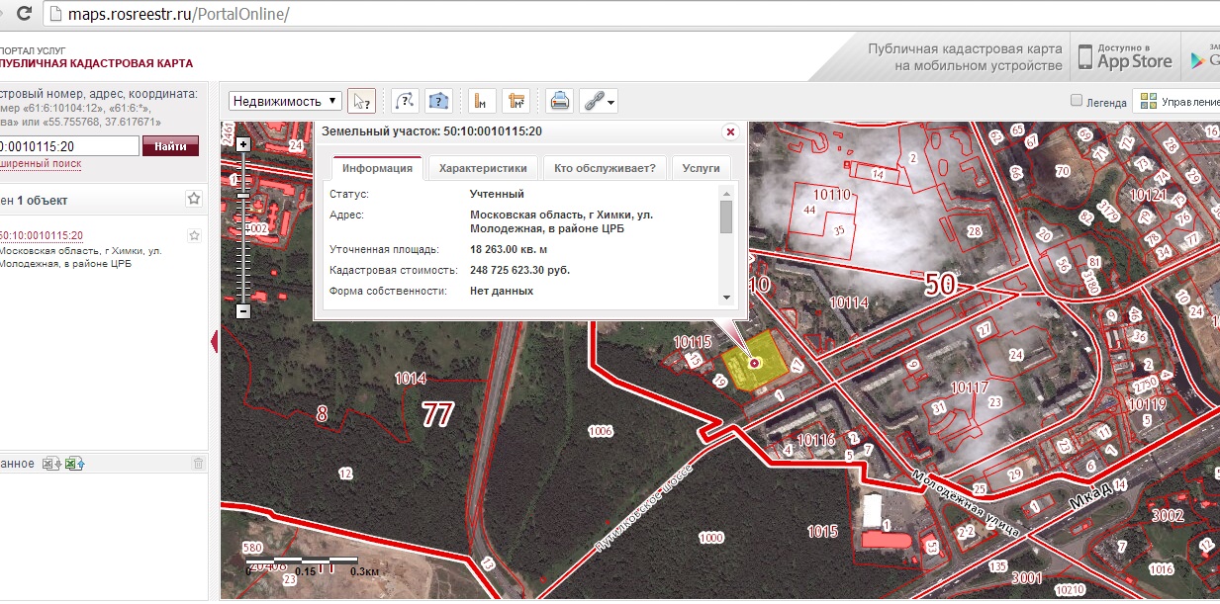
Task: Open the Недвижимость dropdown
Action: pyautogui.click(x=286, y=101)
